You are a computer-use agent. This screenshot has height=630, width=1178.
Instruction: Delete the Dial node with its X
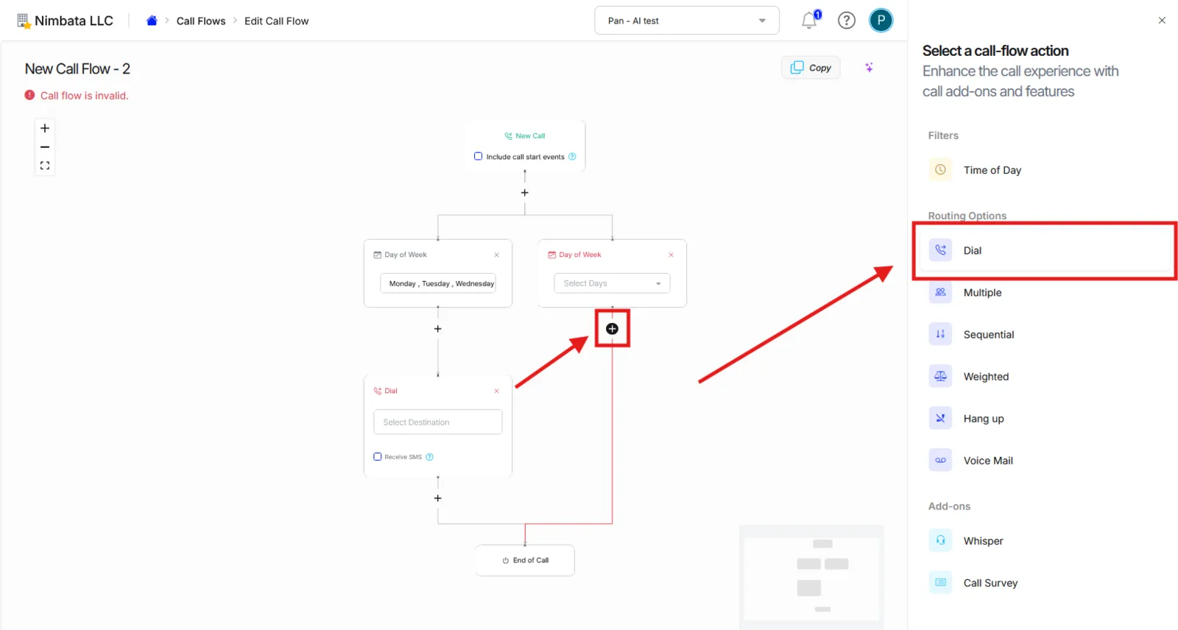point(496,391)
